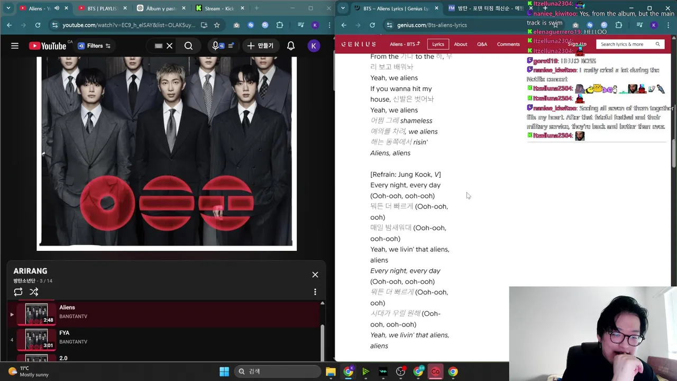This screenshot has height=381, width=677.
Task: Open the Windows Start menu
Action: [x=224, y=371]
